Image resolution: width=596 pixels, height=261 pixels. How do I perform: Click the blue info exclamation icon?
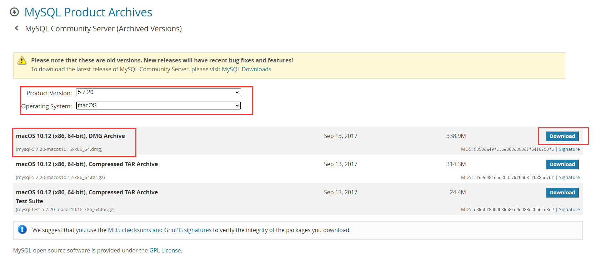pos(22,230)
